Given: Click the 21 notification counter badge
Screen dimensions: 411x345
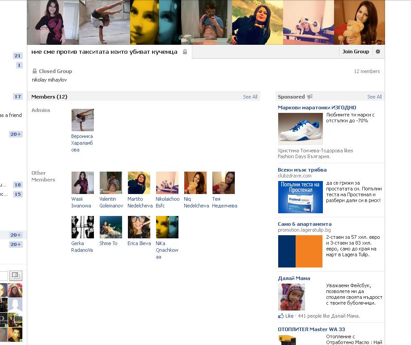Looking at the screenshot, I should [x=17, y=56].
